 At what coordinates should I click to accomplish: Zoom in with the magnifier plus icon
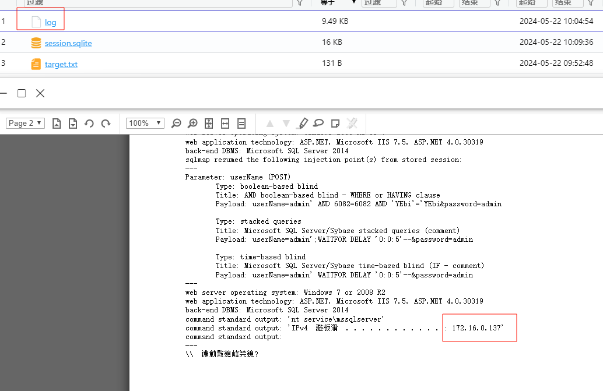(x=192, y=124)
